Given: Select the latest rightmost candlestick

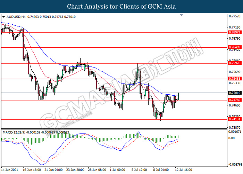Looking at the screenshot, I should coord(178,96).
